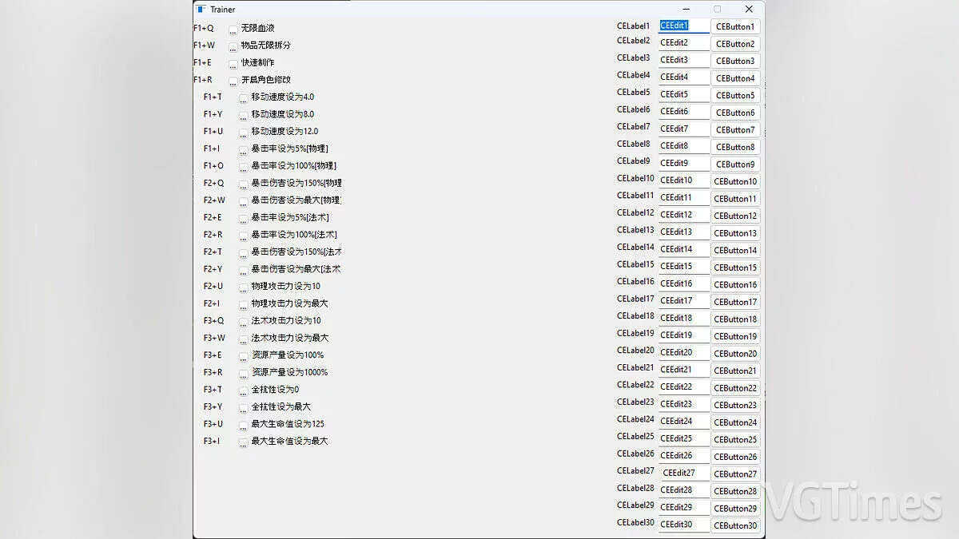Enable 最大生命值设为最大 checkbox

[244, 442]
